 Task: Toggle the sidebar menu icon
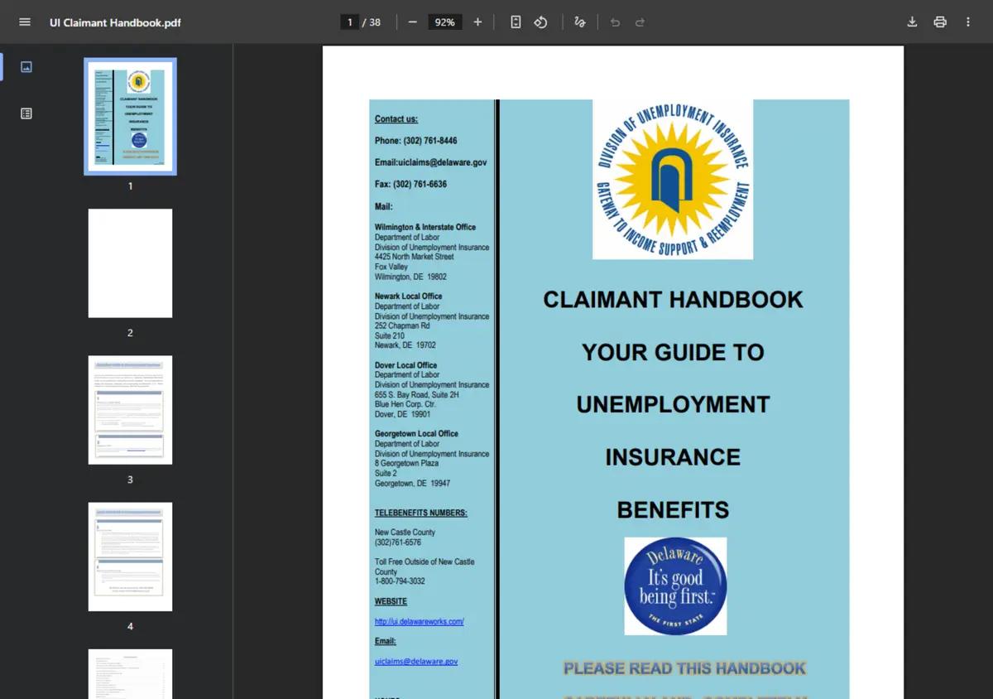[25, 22]
